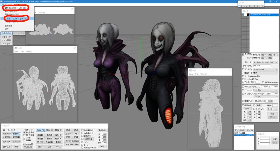Select 点選択(D) mode button
The height and width of the screenshot is (151, 280).
pyautogui.click(x=7, y=134)
